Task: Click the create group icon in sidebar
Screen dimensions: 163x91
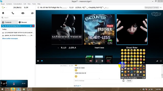Action: pyautogui.click(x=23, y=13)
